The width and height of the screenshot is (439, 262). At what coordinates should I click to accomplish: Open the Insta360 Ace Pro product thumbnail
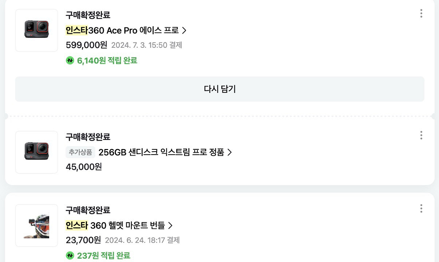(x=36, y=30)
